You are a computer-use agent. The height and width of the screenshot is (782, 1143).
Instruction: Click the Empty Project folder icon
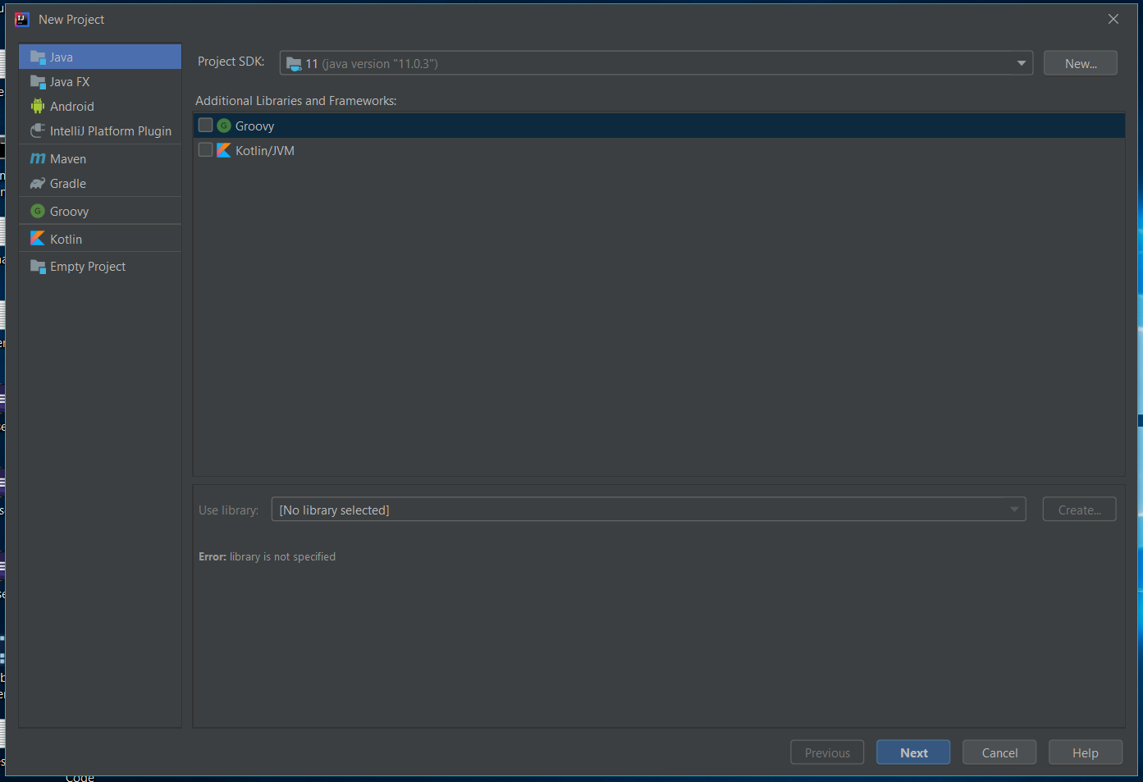click(38, 267)
